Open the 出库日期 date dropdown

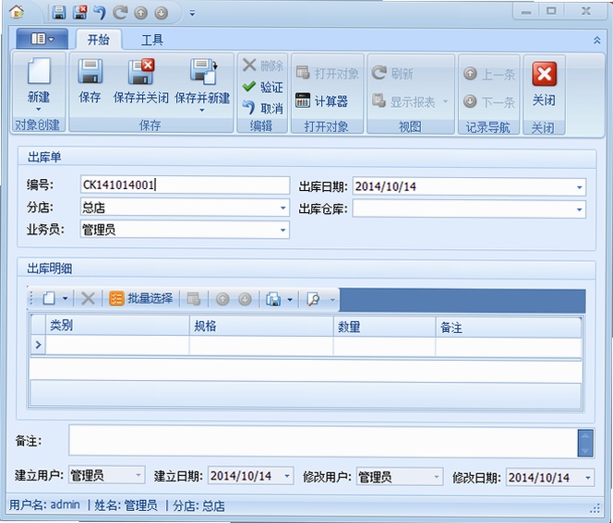click(x=579, y=187)
